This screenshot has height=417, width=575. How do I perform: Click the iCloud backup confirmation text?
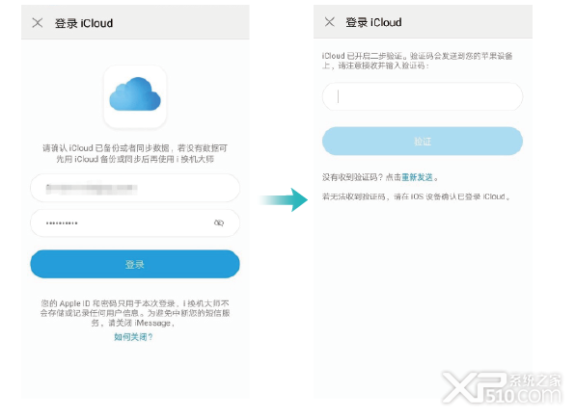(135, 153)
